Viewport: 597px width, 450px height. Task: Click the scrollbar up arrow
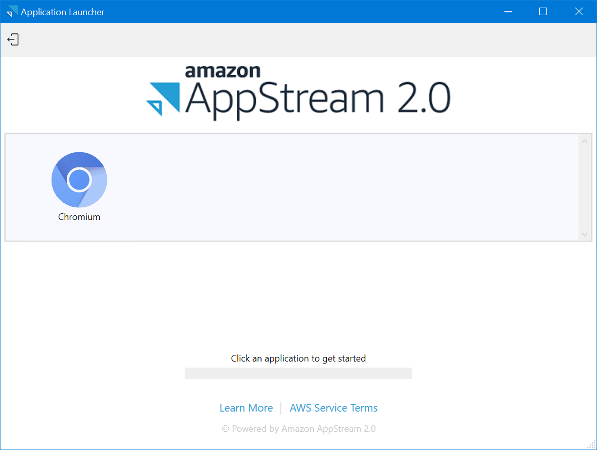point(584,140)
